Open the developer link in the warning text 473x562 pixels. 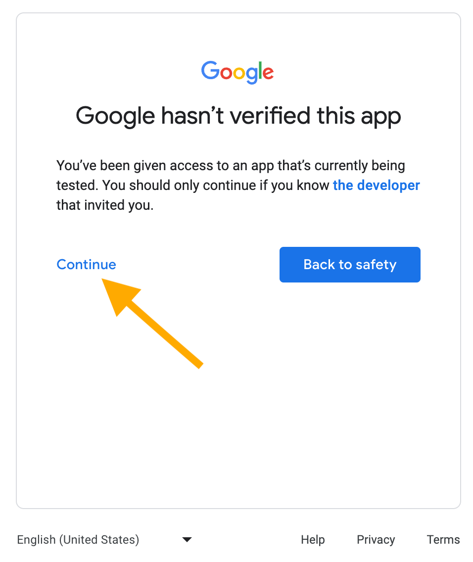pos(376,185)
